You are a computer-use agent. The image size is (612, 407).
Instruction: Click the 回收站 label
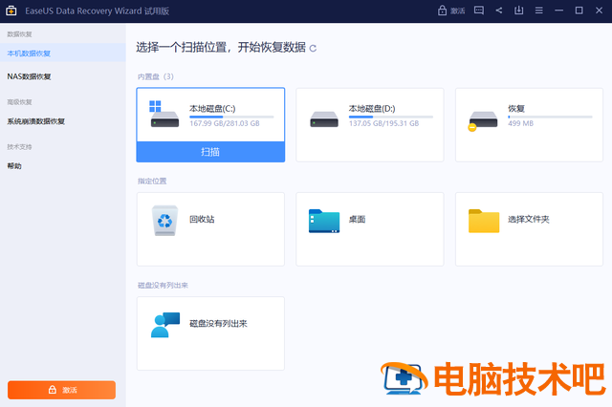pyautogui.click(x=202, y=219)
